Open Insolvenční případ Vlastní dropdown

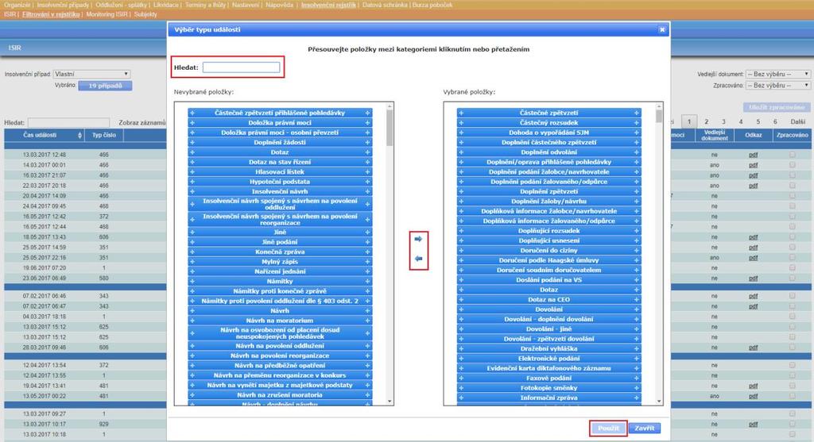point(91,74)
